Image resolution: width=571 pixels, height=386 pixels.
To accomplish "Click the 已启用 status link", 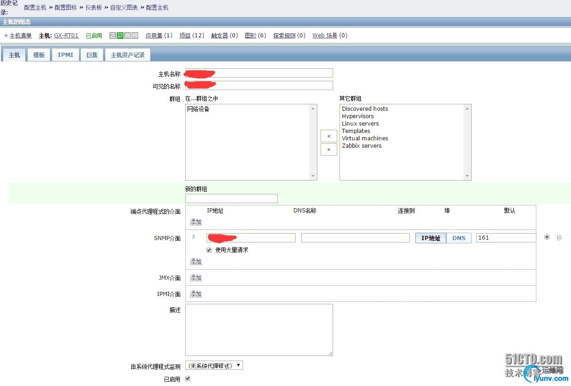I will click(x=94, y=36).
